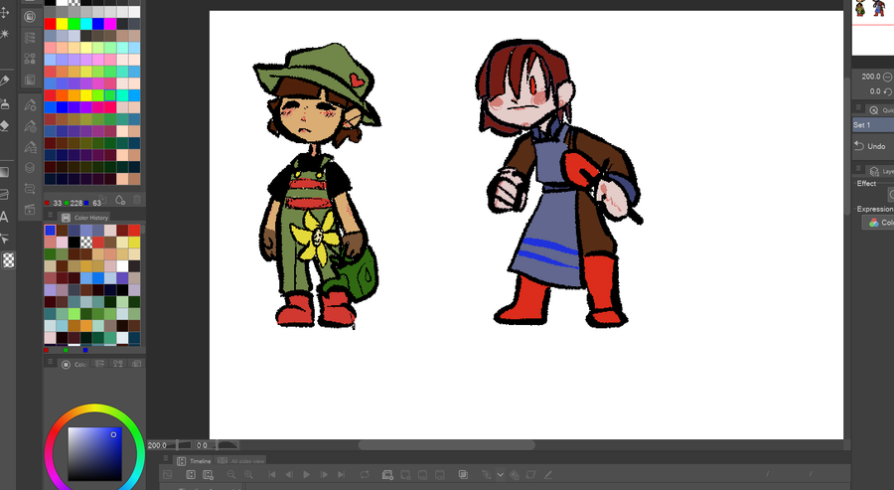Select the Gradient tool
The width and height of the screenshot is (894, 490).
tap(4, 172)
